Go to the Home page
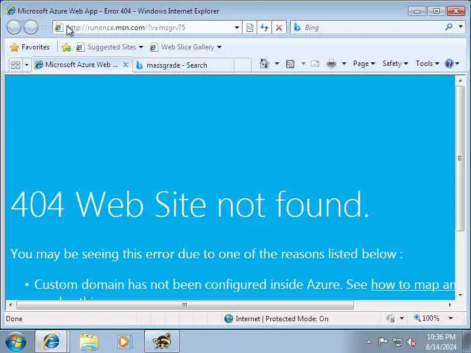The height and width of the screenshot is (353, 471). click(x=264, y=64)
